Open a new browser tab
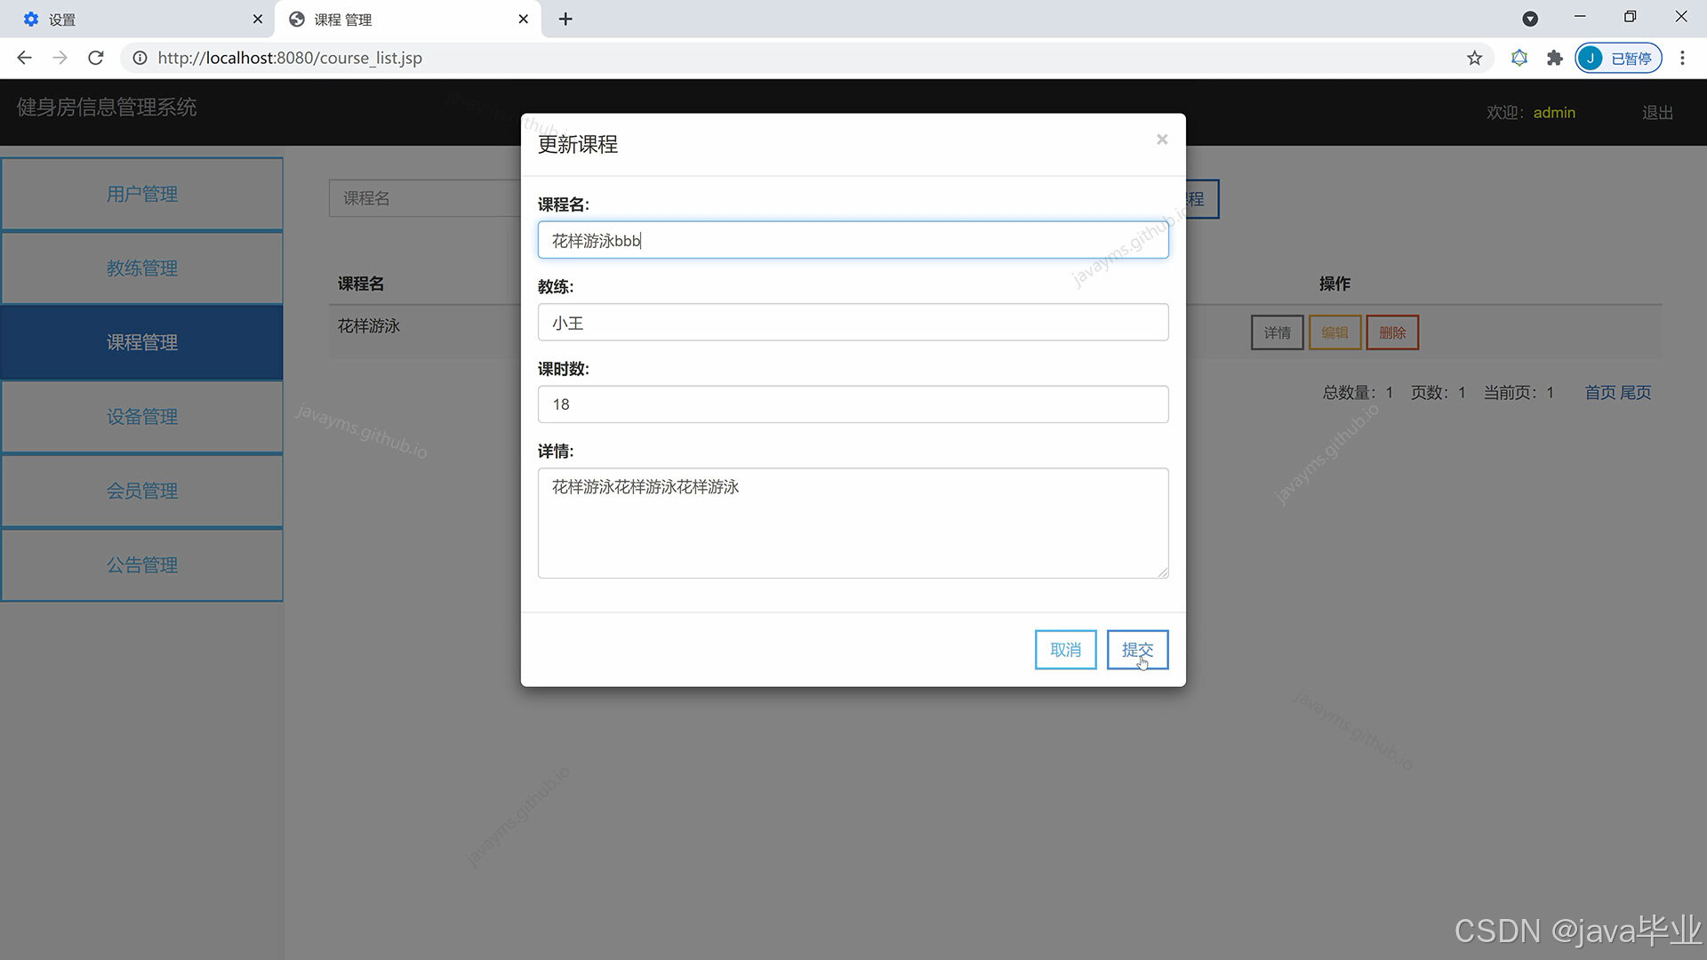The width and height of the screenshot is (1707, 960). pos(565,19)
